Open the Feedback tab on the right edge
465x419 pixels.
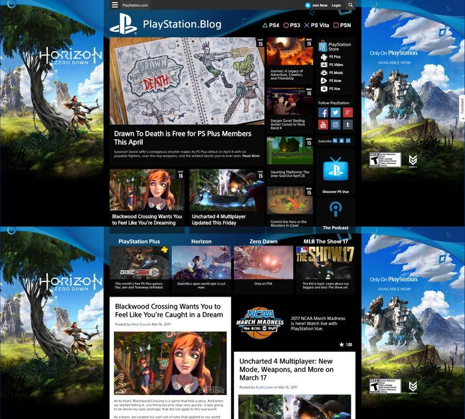462,108
